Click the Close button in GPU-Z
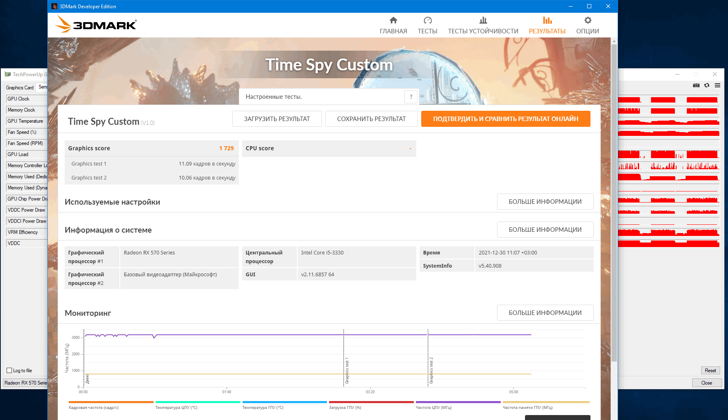This screenshot has width=728, height=420. [707, 383]
